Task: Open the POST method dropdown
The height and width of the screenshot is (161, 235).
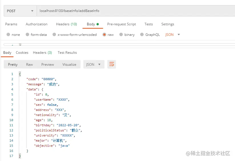Action: pyautogui.click(x=20, y=11)
